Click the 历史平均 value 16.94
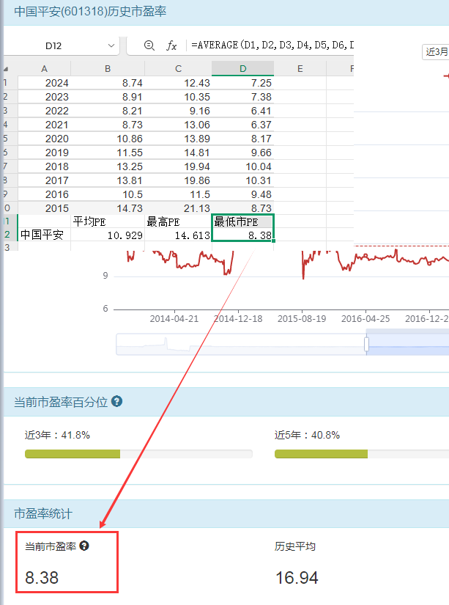Image resolution: width=449 pixels, height=605 pixels. click(x=297, y=578)
